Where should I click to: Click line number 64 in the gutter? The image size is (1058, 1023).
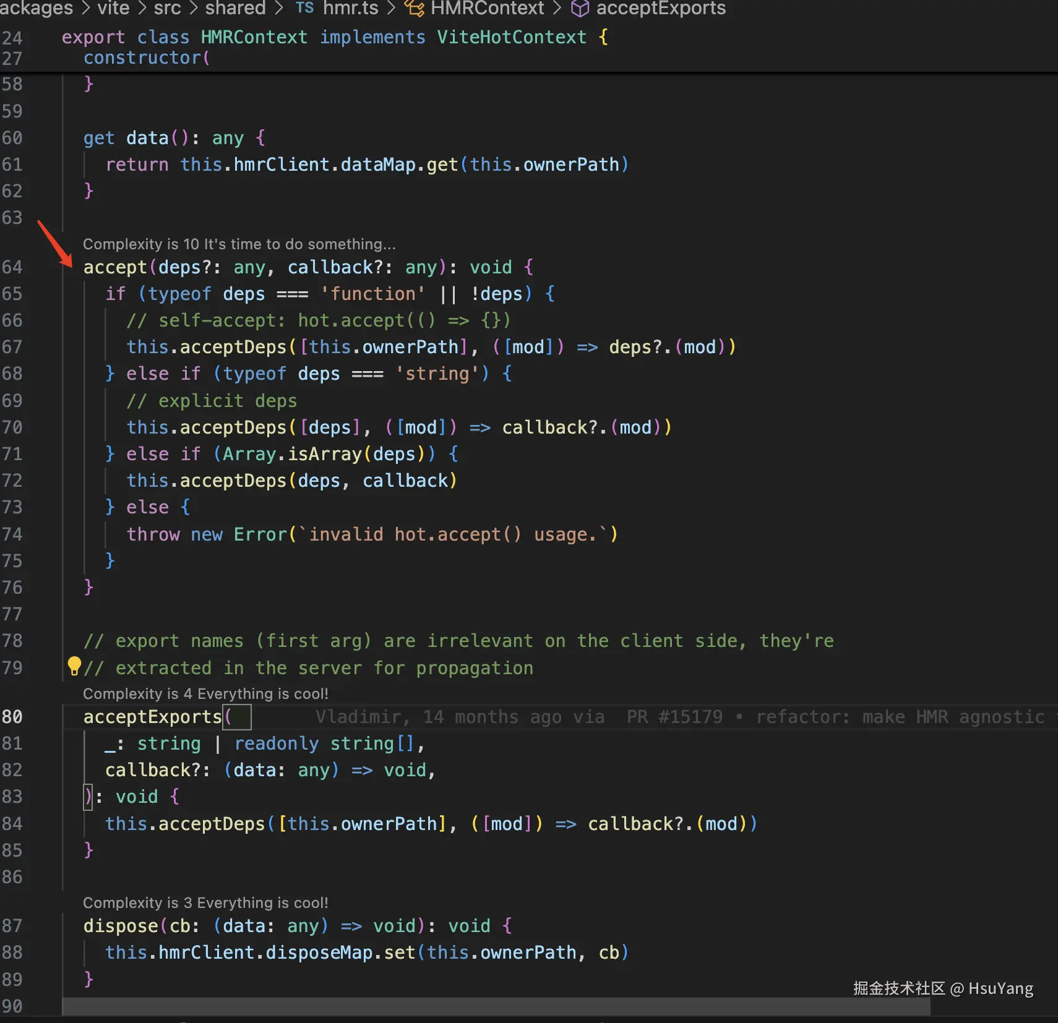[x=12, y=267]
